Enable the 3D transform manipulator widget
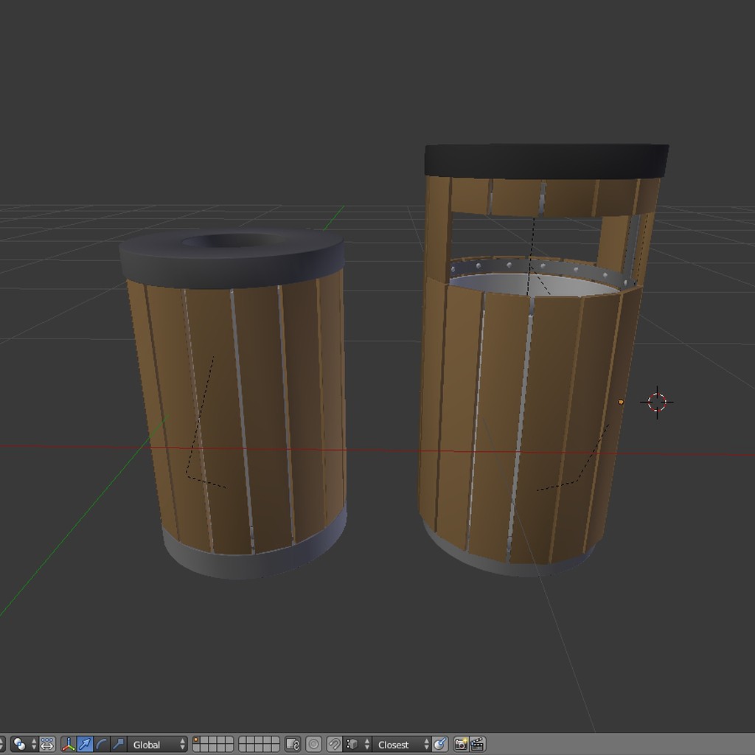 (68, 745)
